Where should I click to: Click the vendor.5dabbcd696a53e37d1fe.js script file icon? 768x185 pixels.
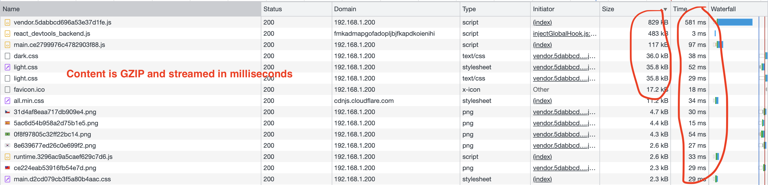7,22
